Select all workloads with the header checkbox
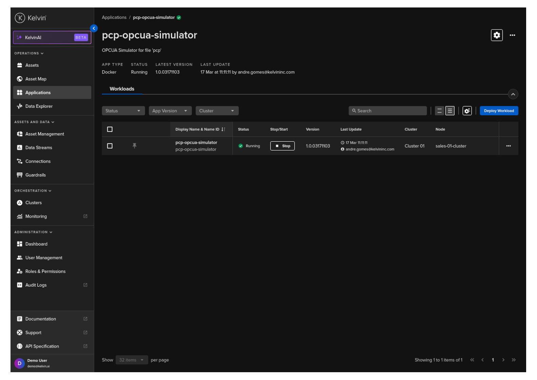 [110, 129]
